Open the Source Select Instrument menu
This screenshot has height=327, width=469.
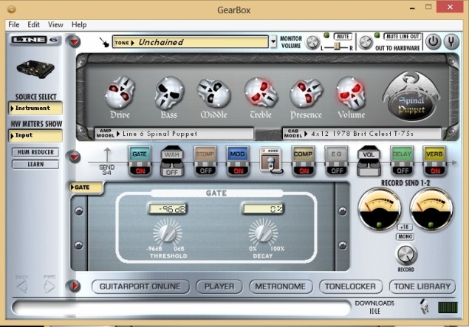[x=35, y=108]
